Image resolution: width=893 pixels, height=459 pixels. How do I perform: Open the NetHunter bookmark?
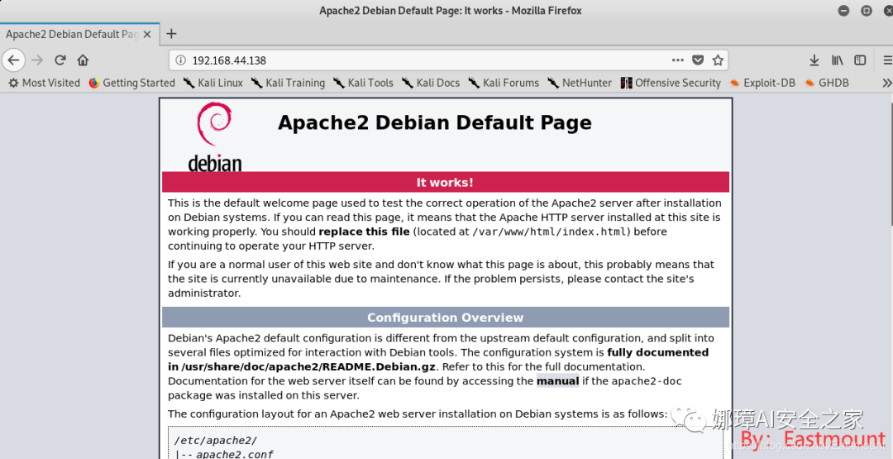pos(579,84)
